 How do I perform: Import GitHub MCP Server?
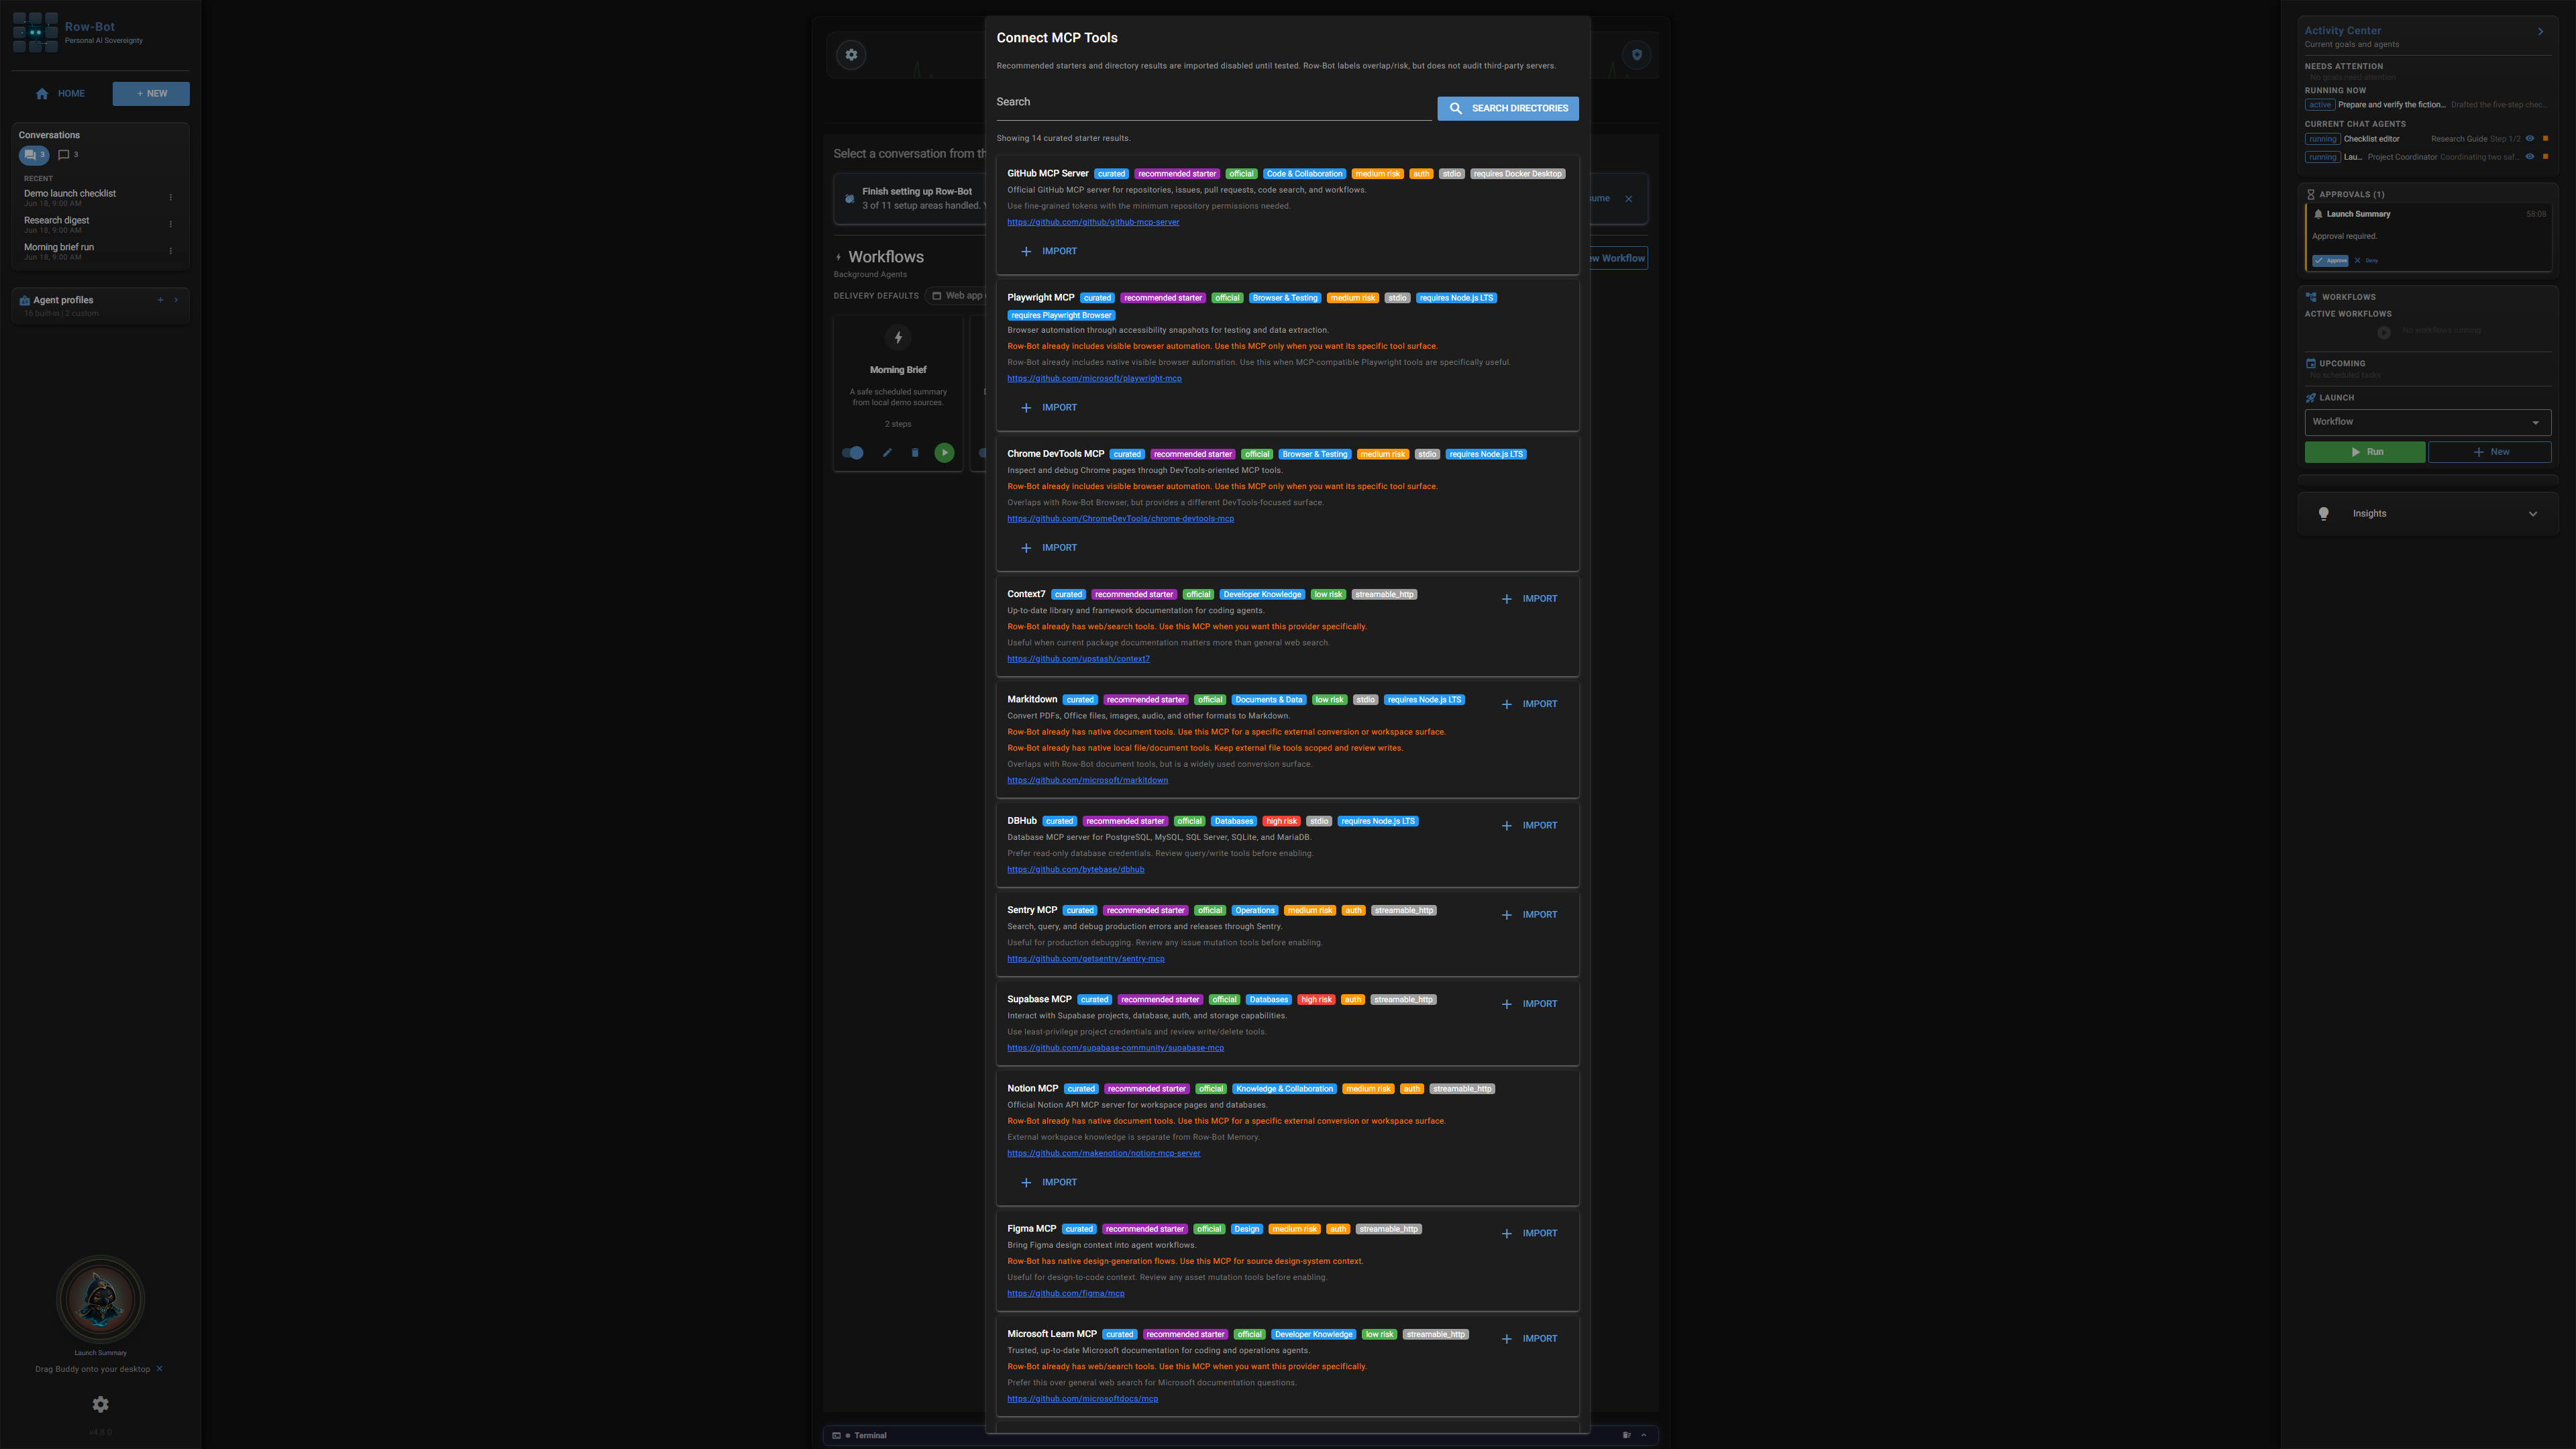click(1048, 251)
